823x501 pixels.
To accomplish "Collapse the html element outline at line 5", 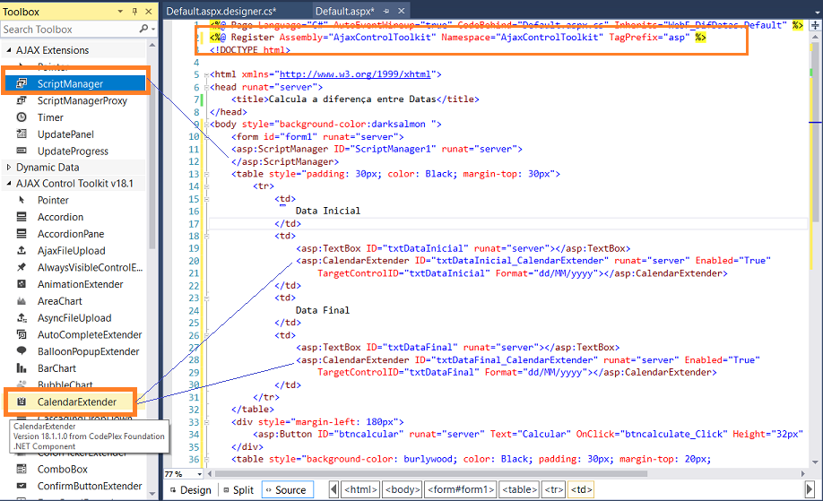I will [x=206, y=75].
